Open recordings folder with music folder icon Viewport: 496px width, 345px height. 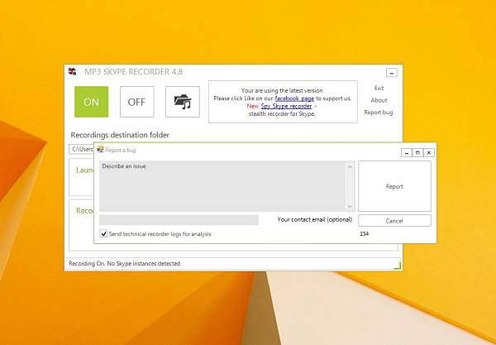tap(183, 102)
